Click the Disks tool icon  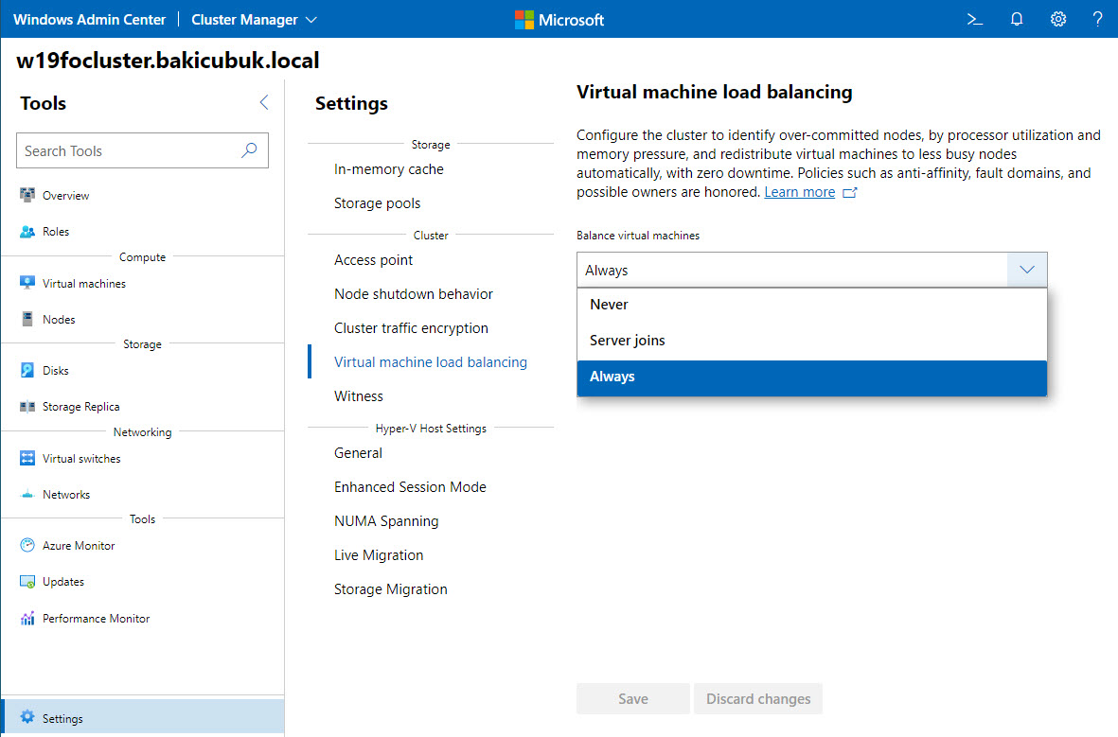[x=27, y=371]
